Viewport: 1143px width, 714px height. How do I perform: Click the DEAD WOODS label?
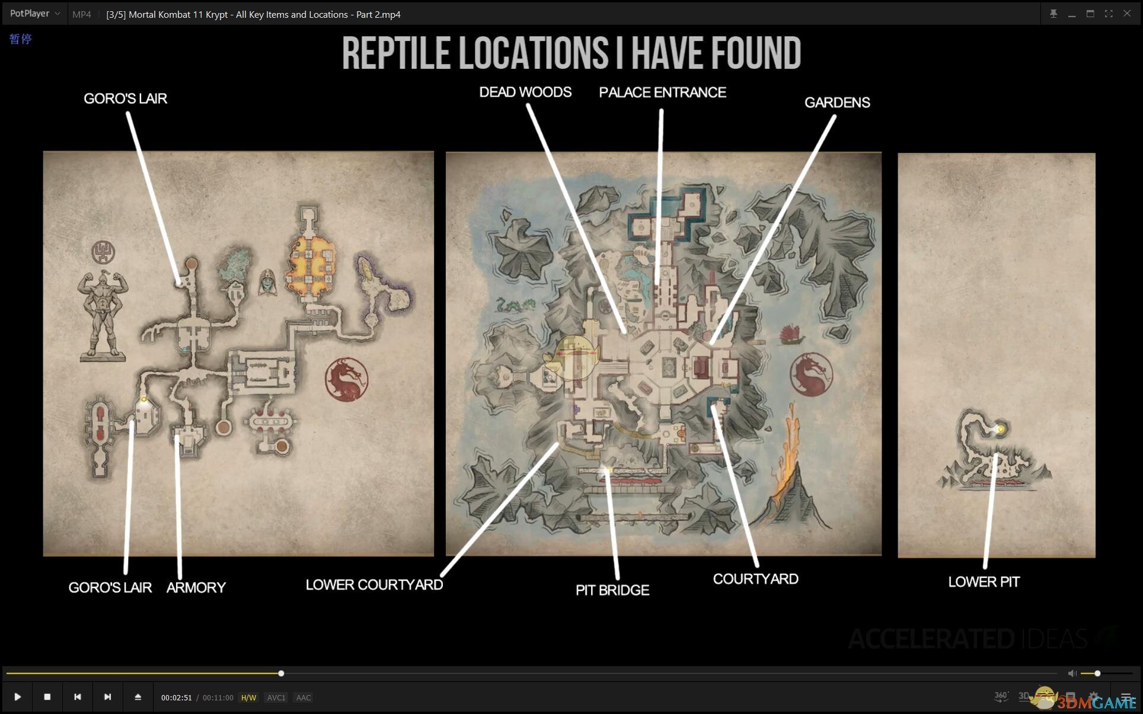pos(525,92)
